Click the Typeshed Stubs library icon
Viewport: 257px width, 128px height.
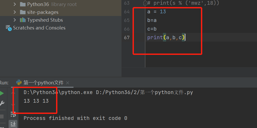tap(23, 20)
